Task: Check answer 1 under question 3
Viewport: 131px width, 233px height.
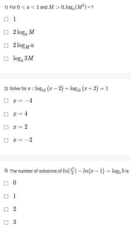Action: (6, 196)
